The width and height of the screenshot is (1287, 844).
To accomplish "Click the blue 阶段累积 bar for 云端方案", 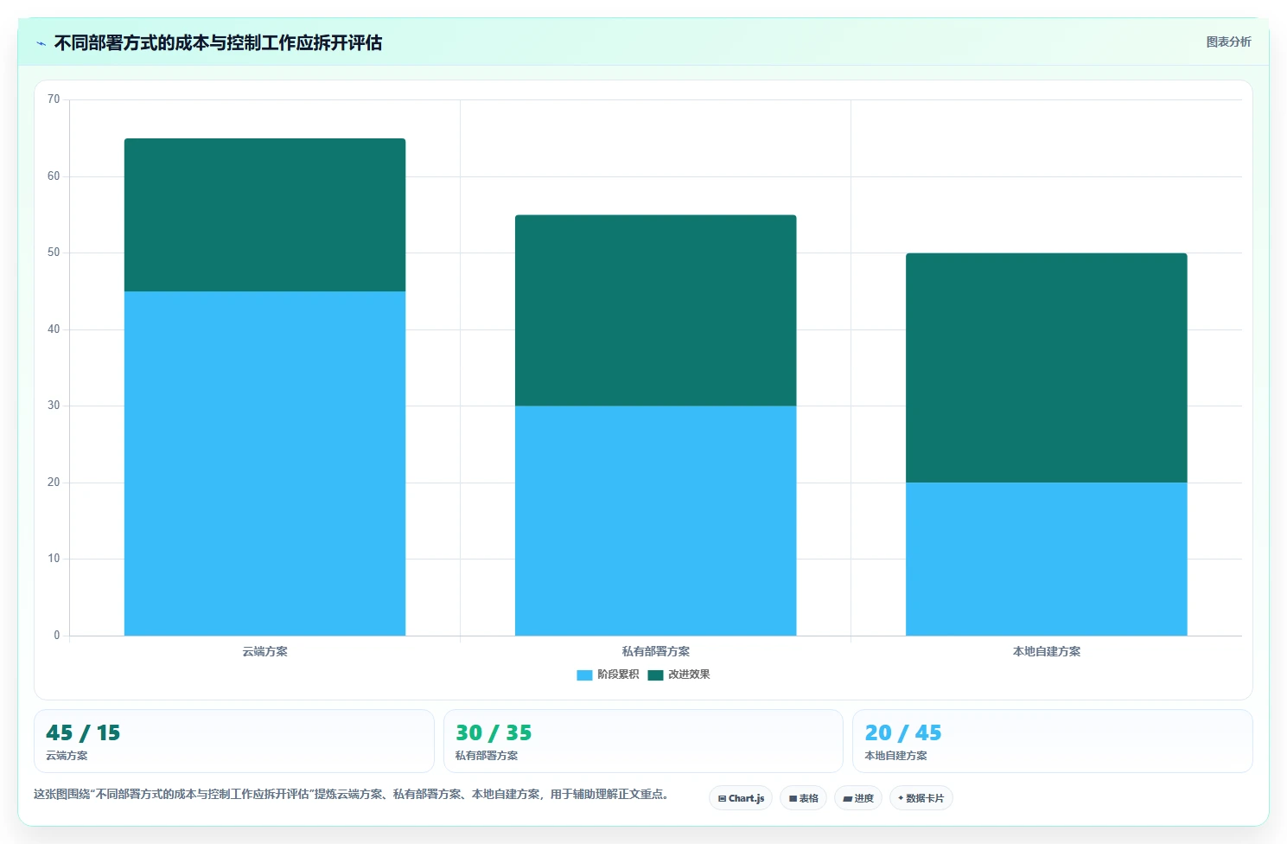I will pos(264,464).
